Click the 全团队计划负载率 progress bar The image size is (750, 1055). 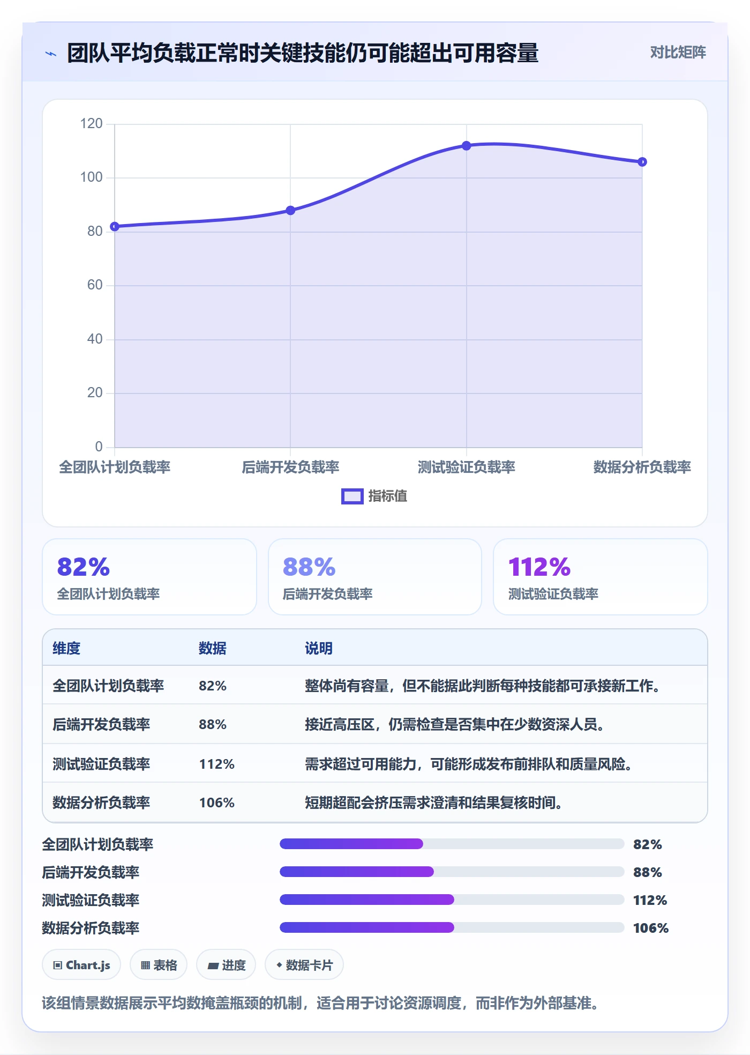452,844
